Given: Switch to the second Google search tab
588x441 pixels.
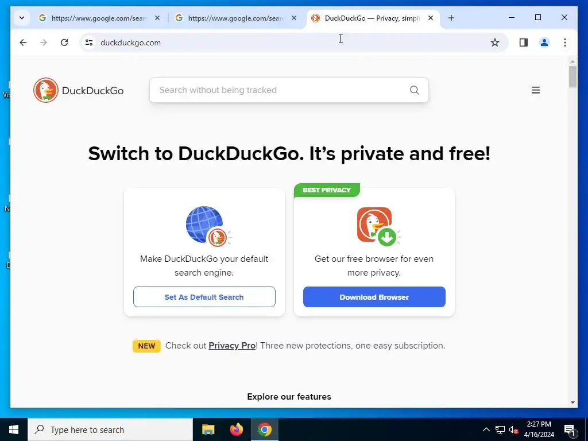Looking at the screenshot, I should pos(236,18).
